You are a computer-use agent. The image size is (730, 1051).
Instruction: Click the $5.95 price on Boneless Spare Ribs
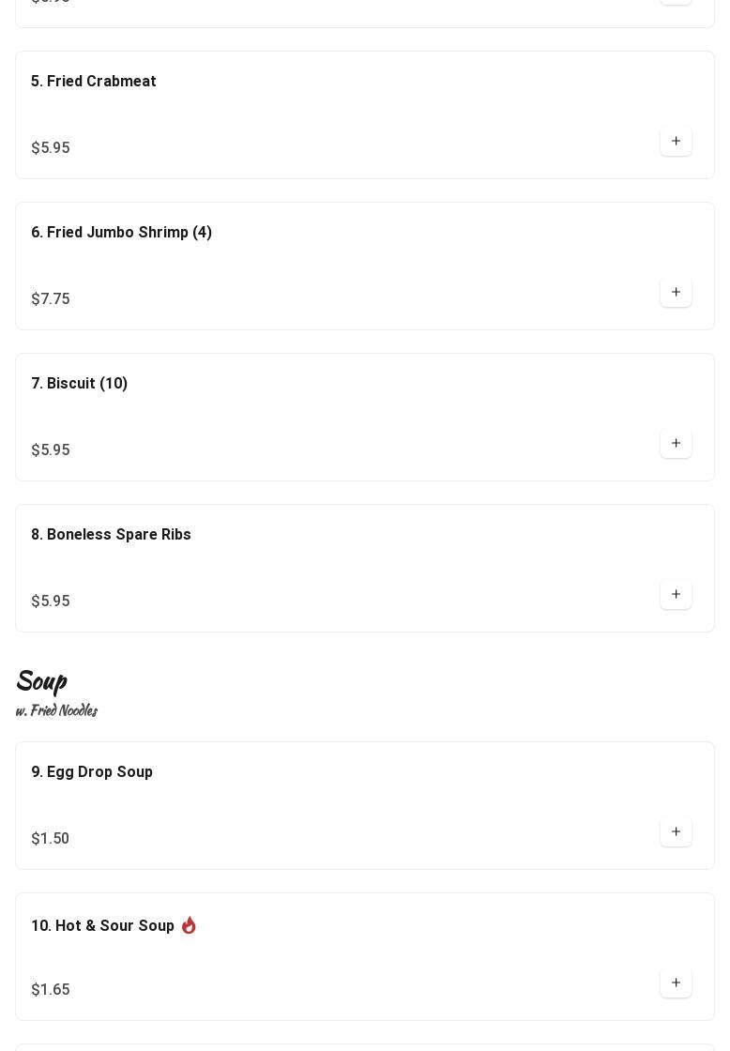pyautogui.click(x=51, y=602)
